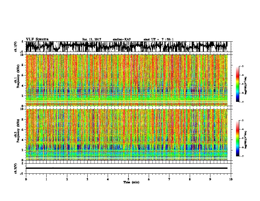The height and width of the screenshot is (201, 260).
Task: Click time axis tick label "7"
Action: coord(169,179)
